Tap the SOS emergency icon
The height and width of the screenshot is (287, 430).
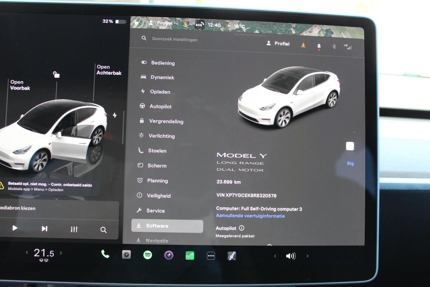point(199,25)
